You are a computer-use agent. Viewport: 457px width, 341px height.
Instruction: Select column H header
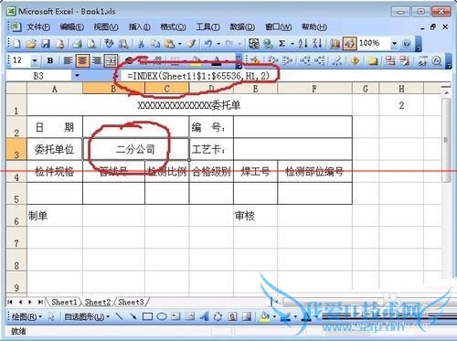click(401, 89)
